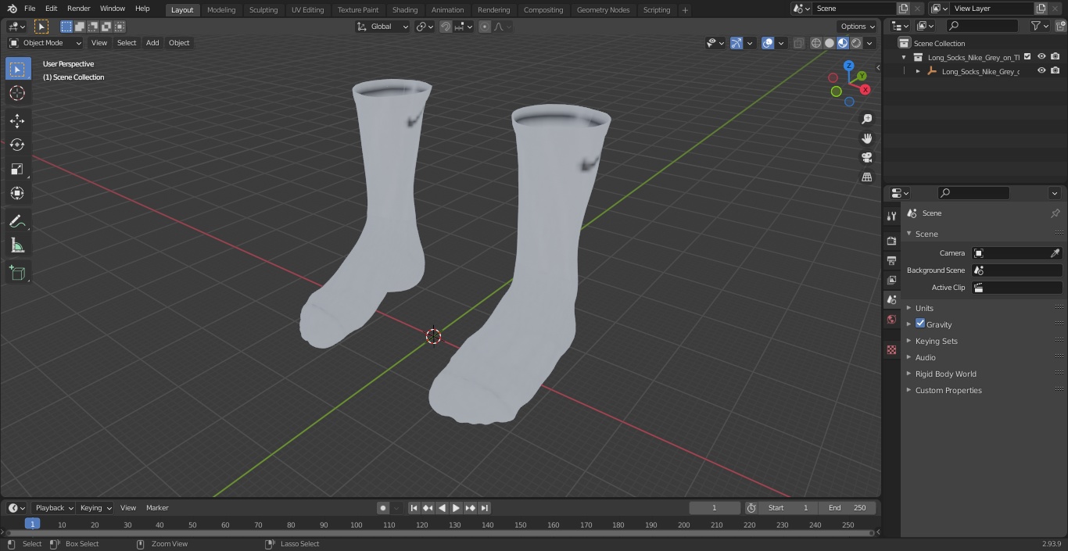Switch to the Shading workspace tab

pyautogui.click(x=405, y=9)
